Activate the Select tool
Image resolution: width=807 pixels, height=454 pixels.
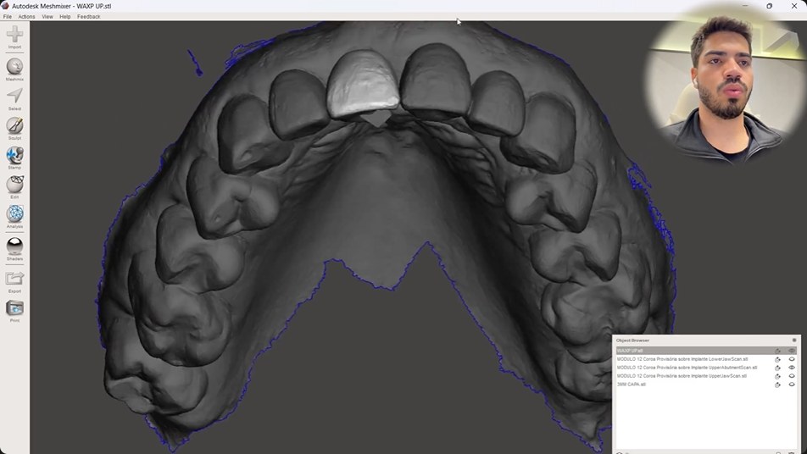pos(14,97)
